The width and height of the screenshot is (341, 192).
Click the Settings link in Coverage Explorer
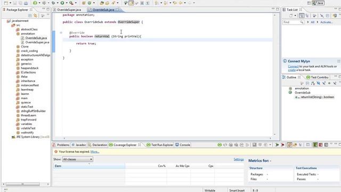pyautogui.click(x=239, y=159)
